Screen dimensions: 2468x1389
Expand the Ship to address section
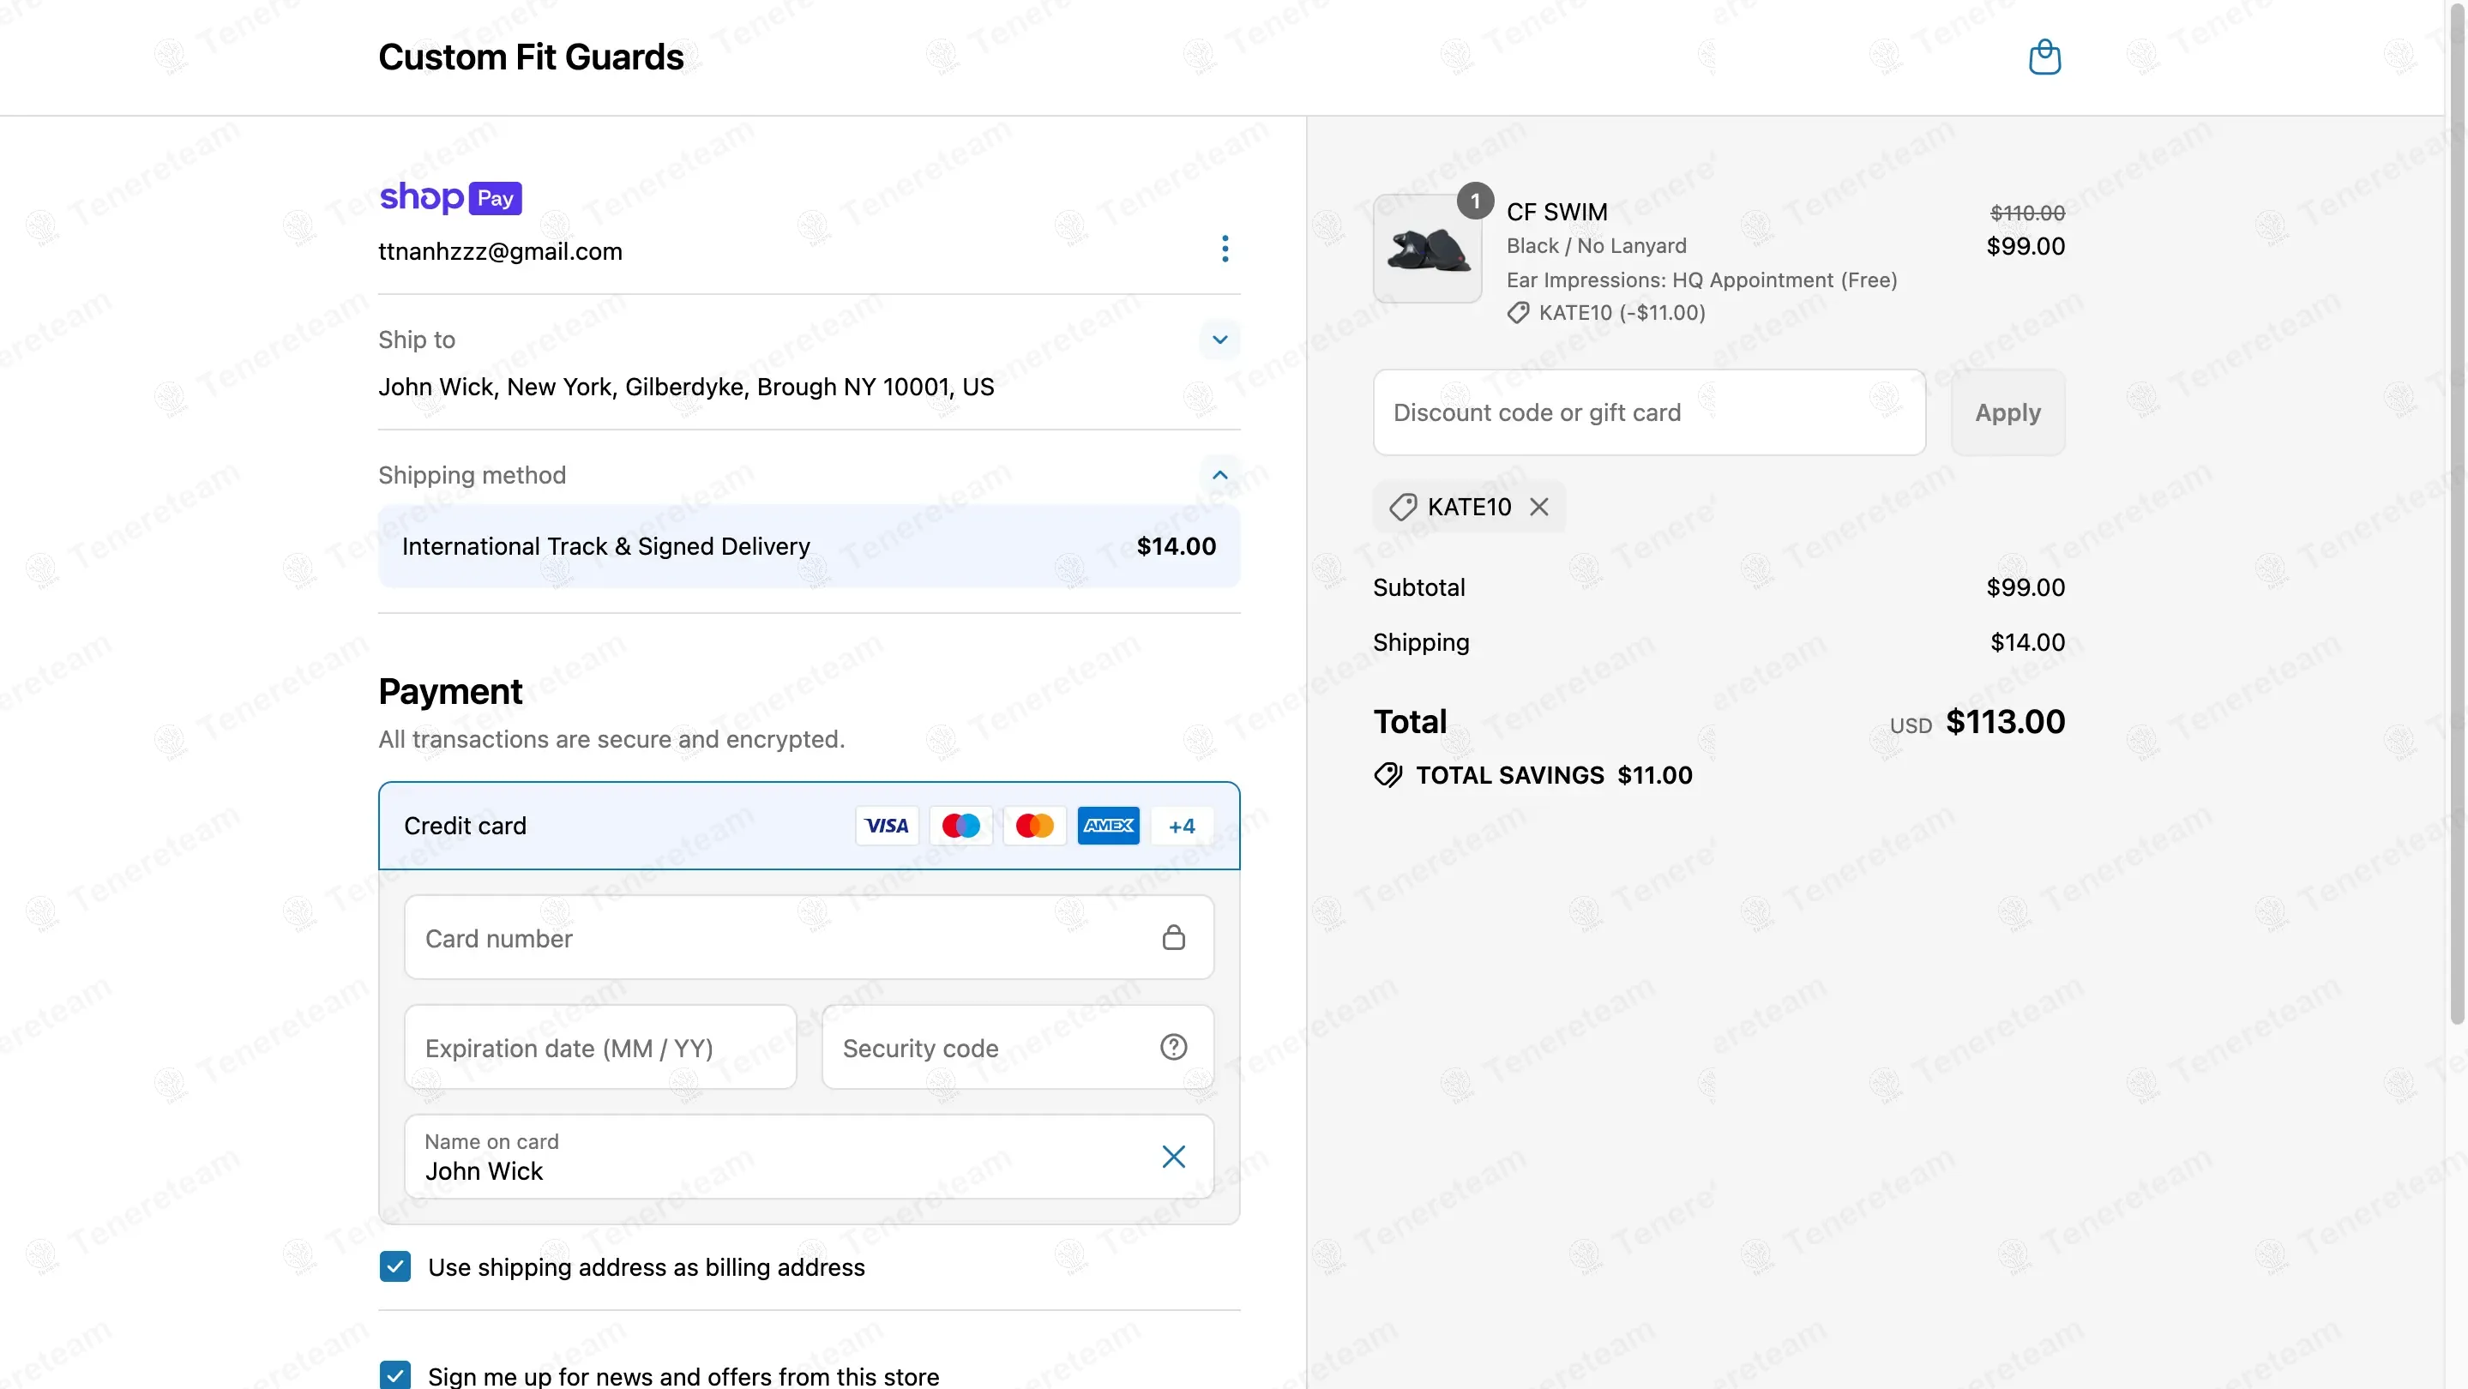(1219, 340)
